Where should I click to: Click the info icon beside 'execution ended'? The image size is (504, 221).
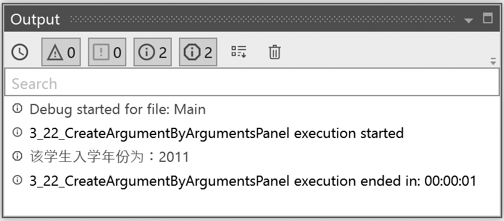point(17,180)
